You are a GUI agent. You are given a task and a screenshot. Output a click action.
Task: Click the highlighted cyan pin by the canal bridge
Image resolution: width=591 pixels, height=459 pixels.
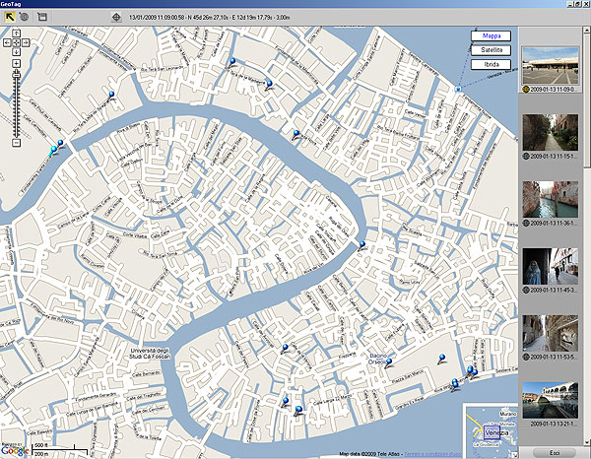pos(53,151)
